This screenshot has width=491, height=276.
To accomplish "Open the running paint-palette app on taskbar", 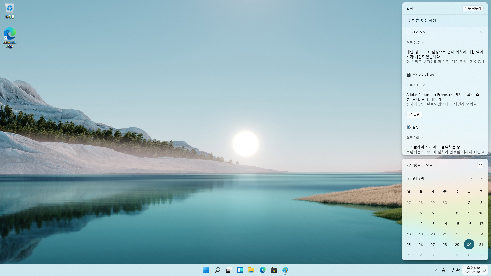I will click(285, 270).
